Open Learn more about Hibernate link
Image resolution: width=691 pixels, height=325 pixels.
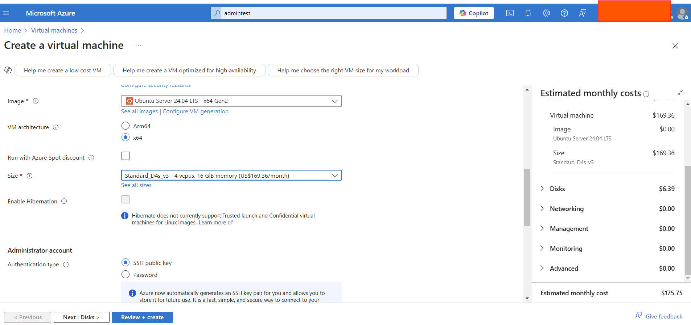[x=213, y=223]
